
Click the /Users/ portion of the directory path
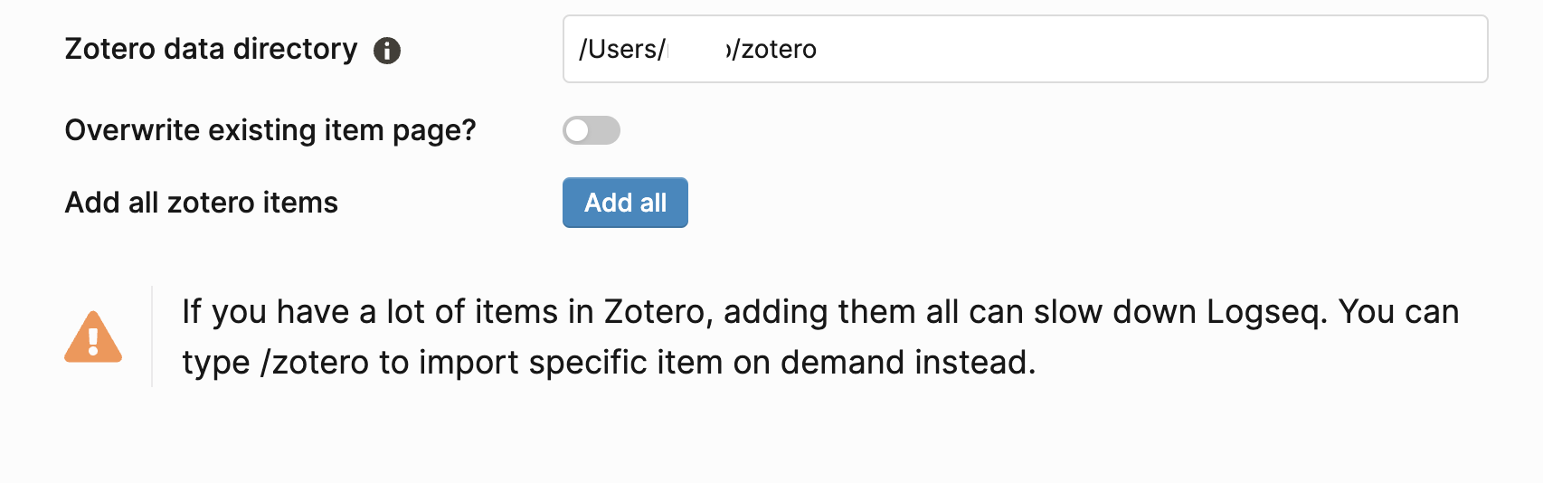(622, 49)
